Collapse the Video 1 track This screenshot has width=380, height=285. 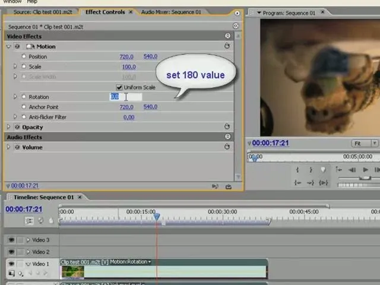point(28,264)
